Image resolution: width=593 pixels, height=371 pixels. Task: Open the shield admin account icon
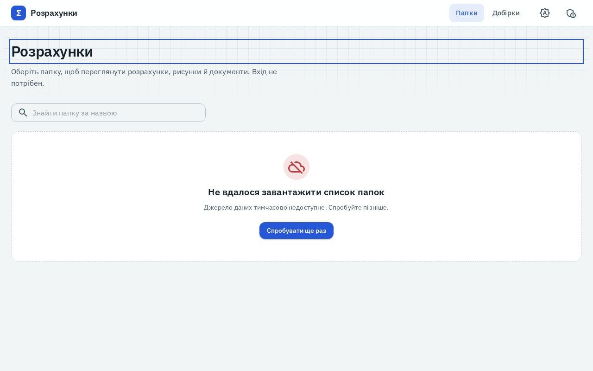click(x=571, y=13)
